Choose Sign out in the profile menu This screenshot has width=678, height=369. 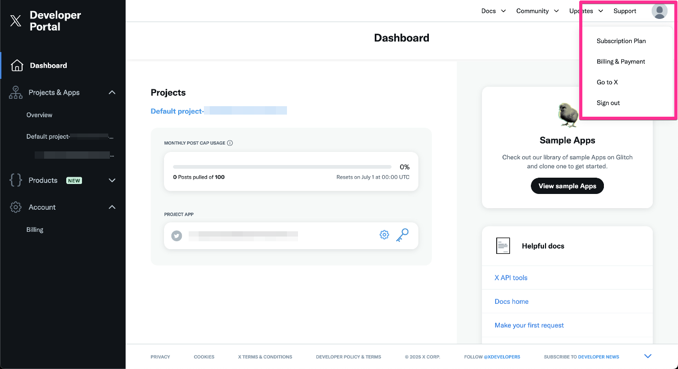[608, 103]
